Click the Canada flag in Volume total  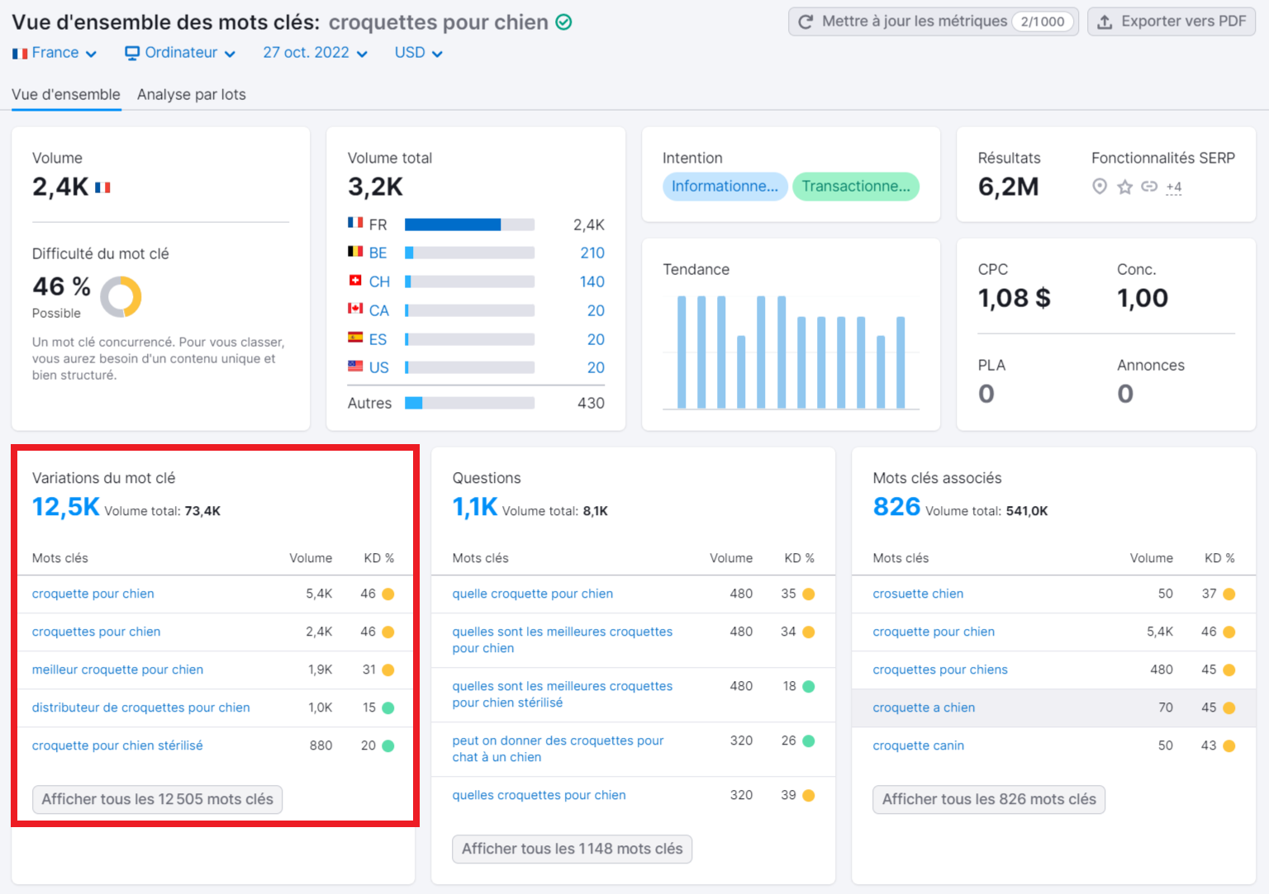click(x=355, y=309)
